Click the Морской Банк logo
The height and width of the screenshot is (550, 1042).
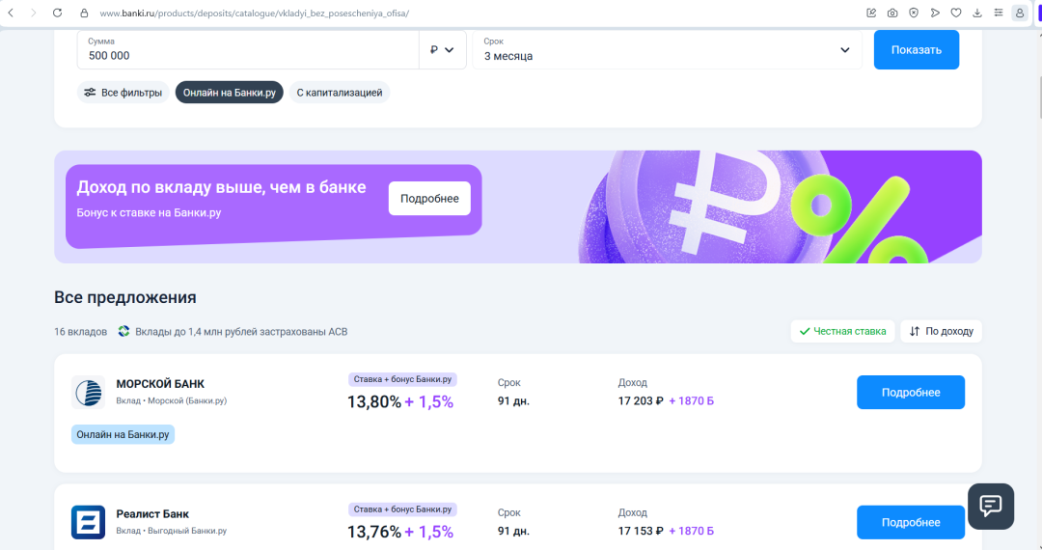click(88, 392)
